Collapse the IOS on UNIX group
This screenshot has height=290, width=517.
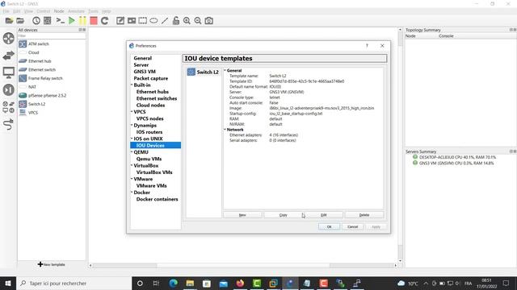coord(132,139)
